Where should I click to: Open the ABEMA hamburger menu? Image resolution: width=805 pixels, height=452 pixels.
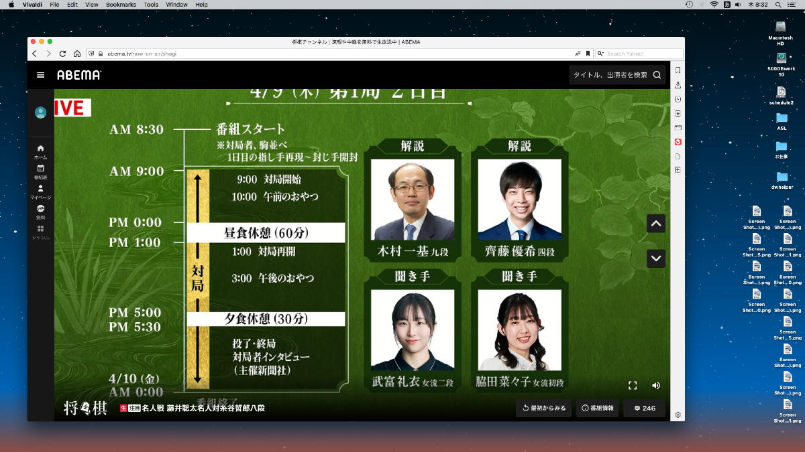40,75
